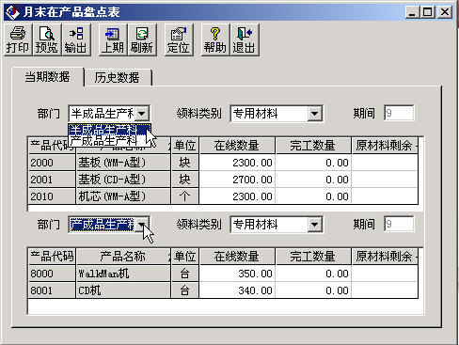Click the lower table 完工数量 column header

pyautogui.click(x=312, y=257)
